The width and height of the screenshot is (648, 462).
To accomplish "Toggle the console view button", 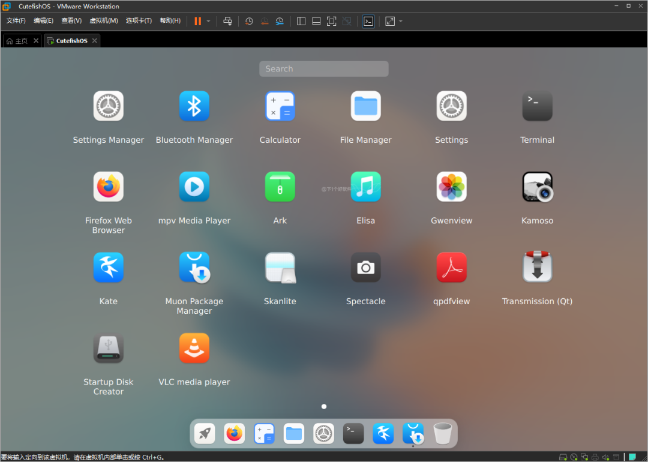I will 368,21.
